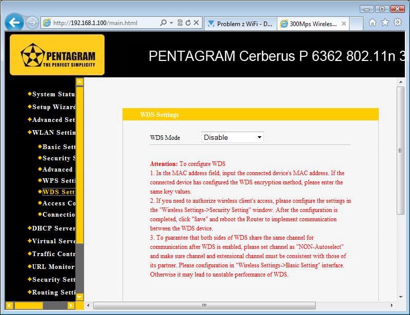This screenshot has height=315, width=410.
Task: Open address bar autocomplete dropdown arrow
Action: (x=172, y=23)
